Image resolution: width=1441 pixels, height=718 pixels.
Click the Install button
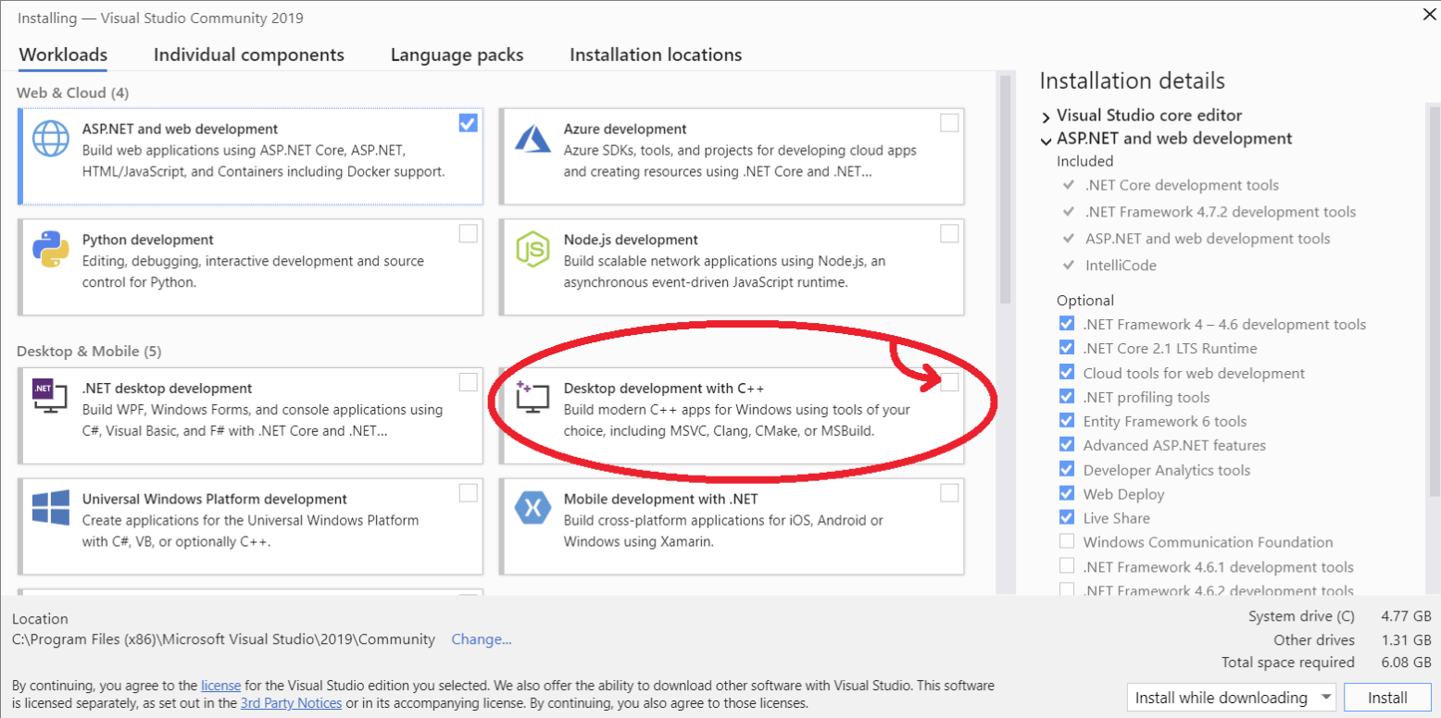(1386, 698)
